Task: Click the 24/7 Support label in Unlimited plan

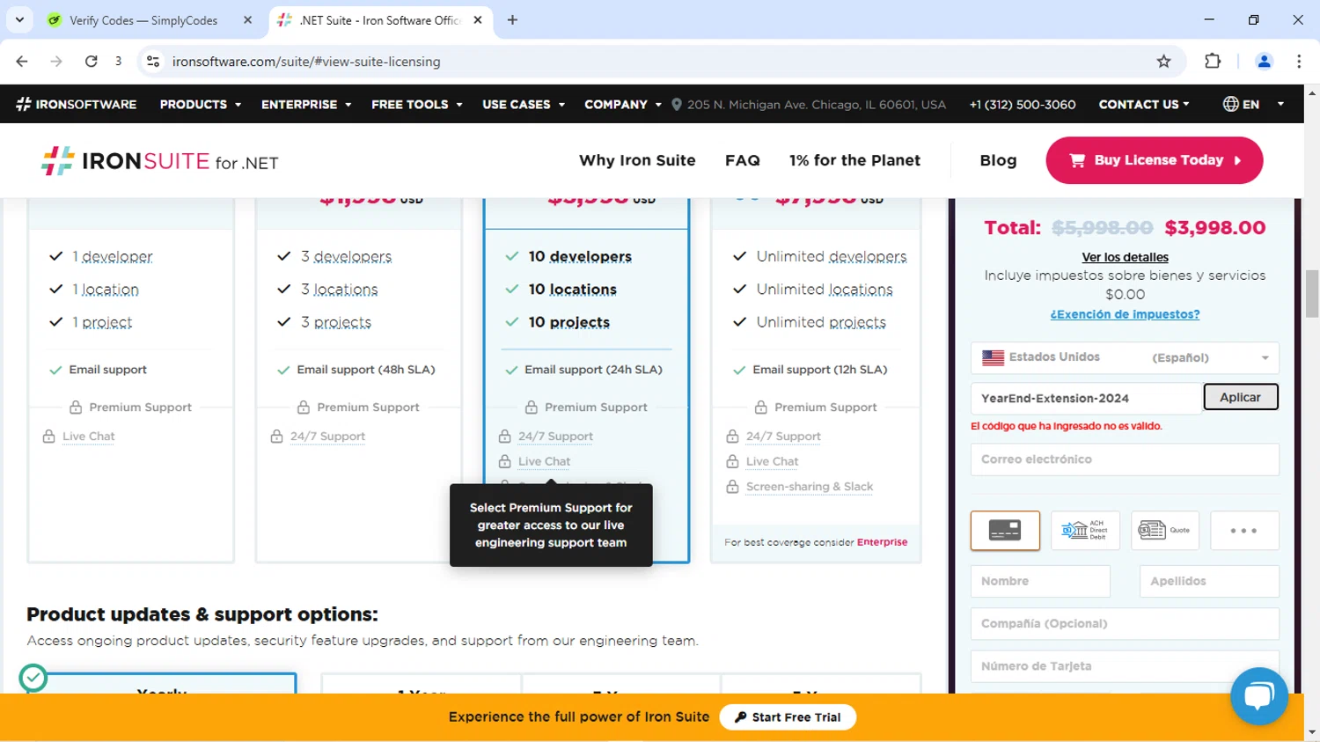Action: point(783,437)
